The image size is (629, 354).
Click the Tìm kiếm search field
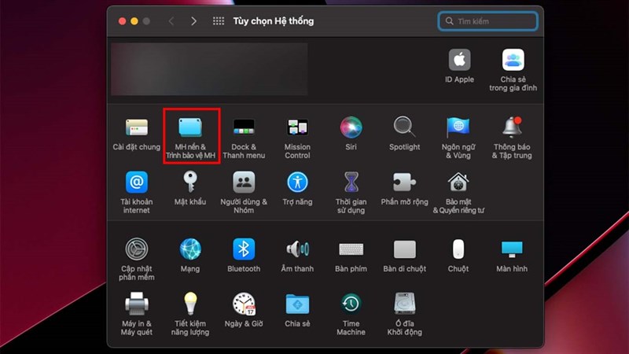487,21
